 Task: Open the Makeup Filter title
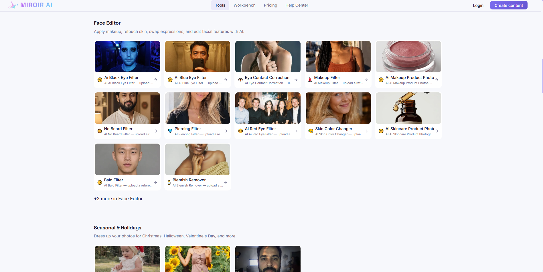click(x=327, y=78)
